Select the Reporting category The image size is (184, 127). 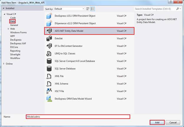[x=15, y=51]
